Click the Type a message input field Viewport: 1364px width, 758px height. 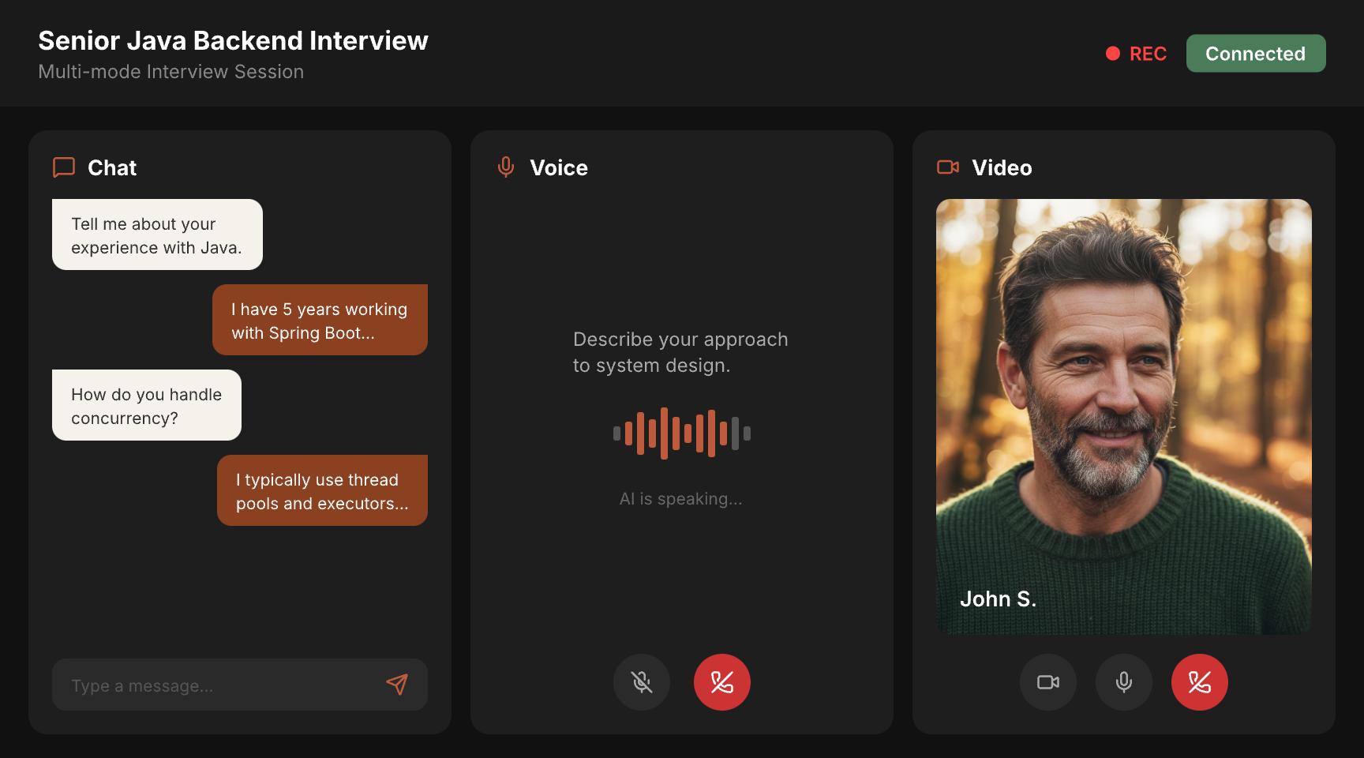pyautogui.click(x=221, y=685)
